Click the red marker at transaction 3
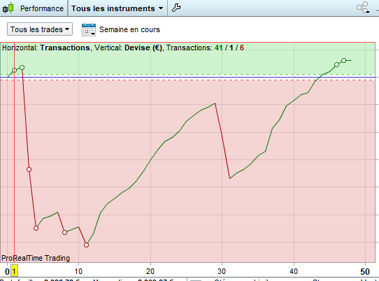Screen dimensions: 379x281 click(29, 170)
